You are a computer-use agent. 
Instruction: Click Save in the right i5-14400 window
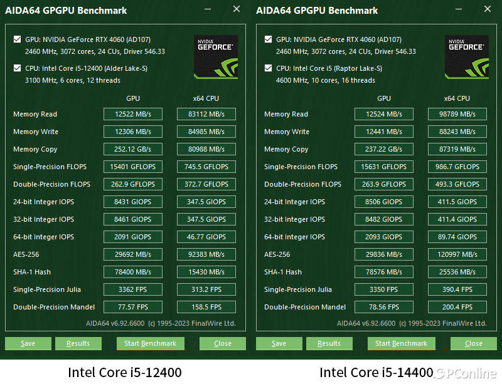(x=279, y=343)
